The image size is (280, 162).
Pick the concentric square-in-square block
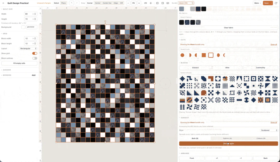pos(253,78)
